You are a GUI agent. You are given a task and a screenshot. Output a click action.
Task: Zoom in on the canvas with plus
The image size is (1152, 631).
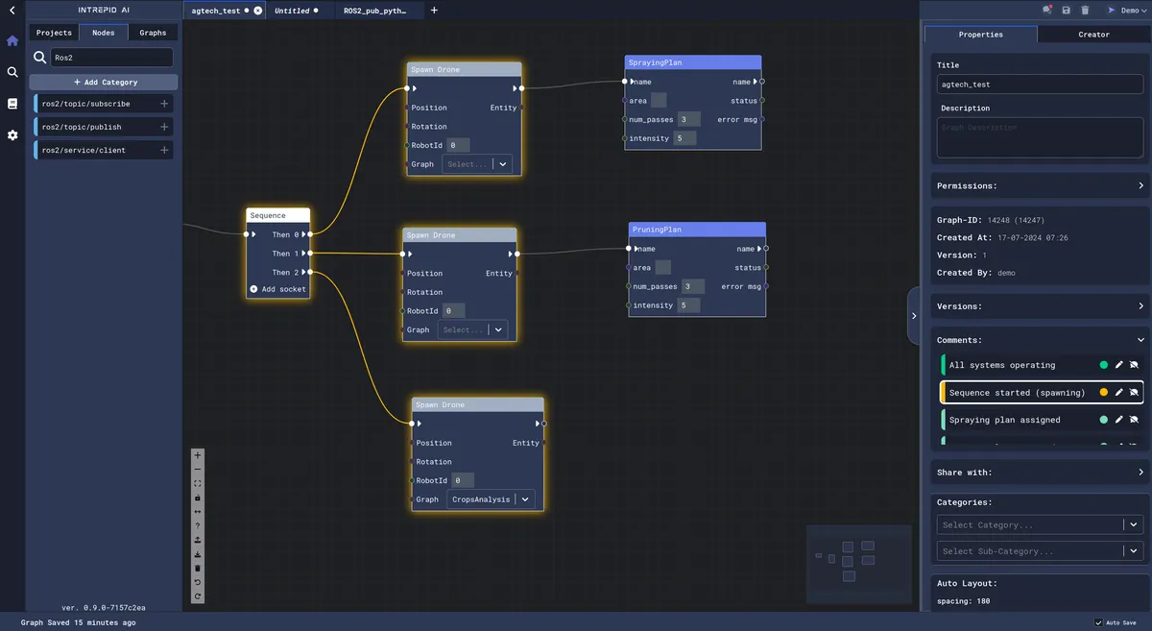[198, 455]
